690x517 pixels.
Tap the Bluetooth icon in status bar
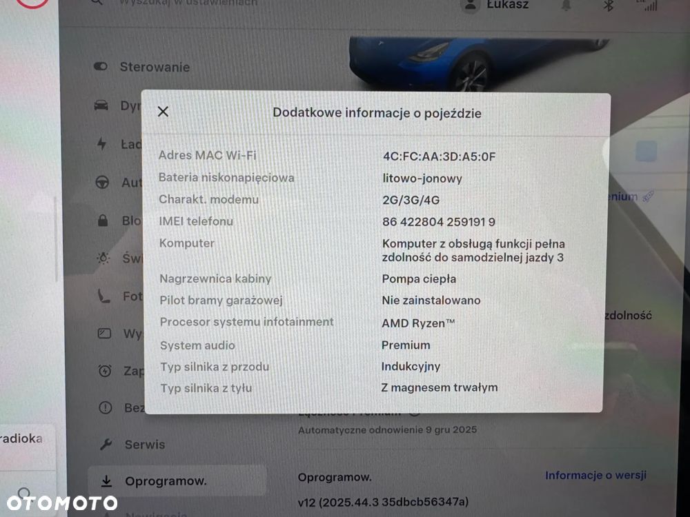(609, 6)
